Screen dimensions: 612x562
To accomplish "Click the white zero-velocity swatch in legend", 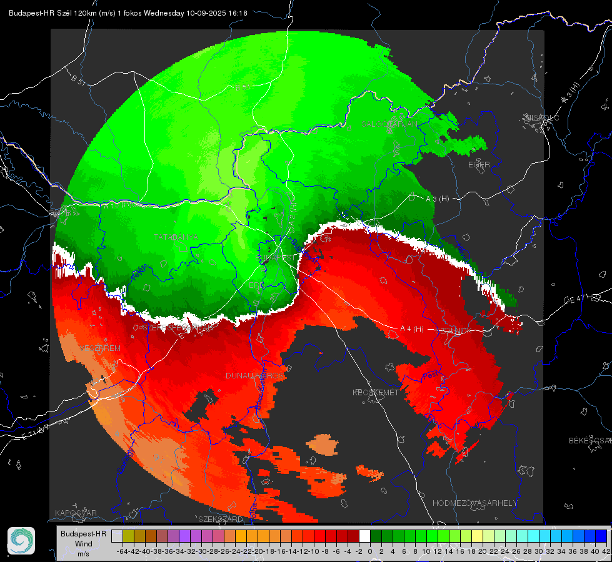I will click(x=364, y=536).
